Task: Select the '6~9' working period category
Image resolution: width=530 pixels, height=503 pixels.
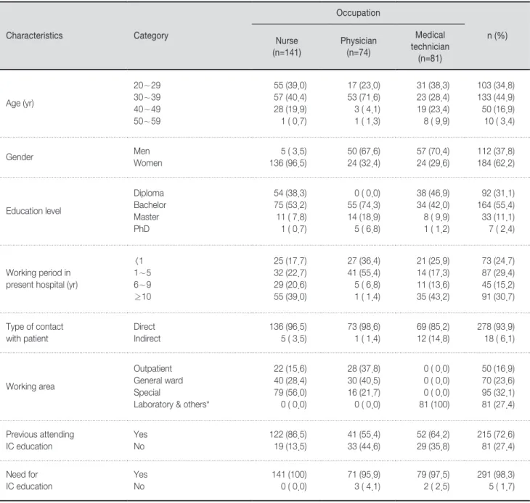Action: click(x=142, y=285)
